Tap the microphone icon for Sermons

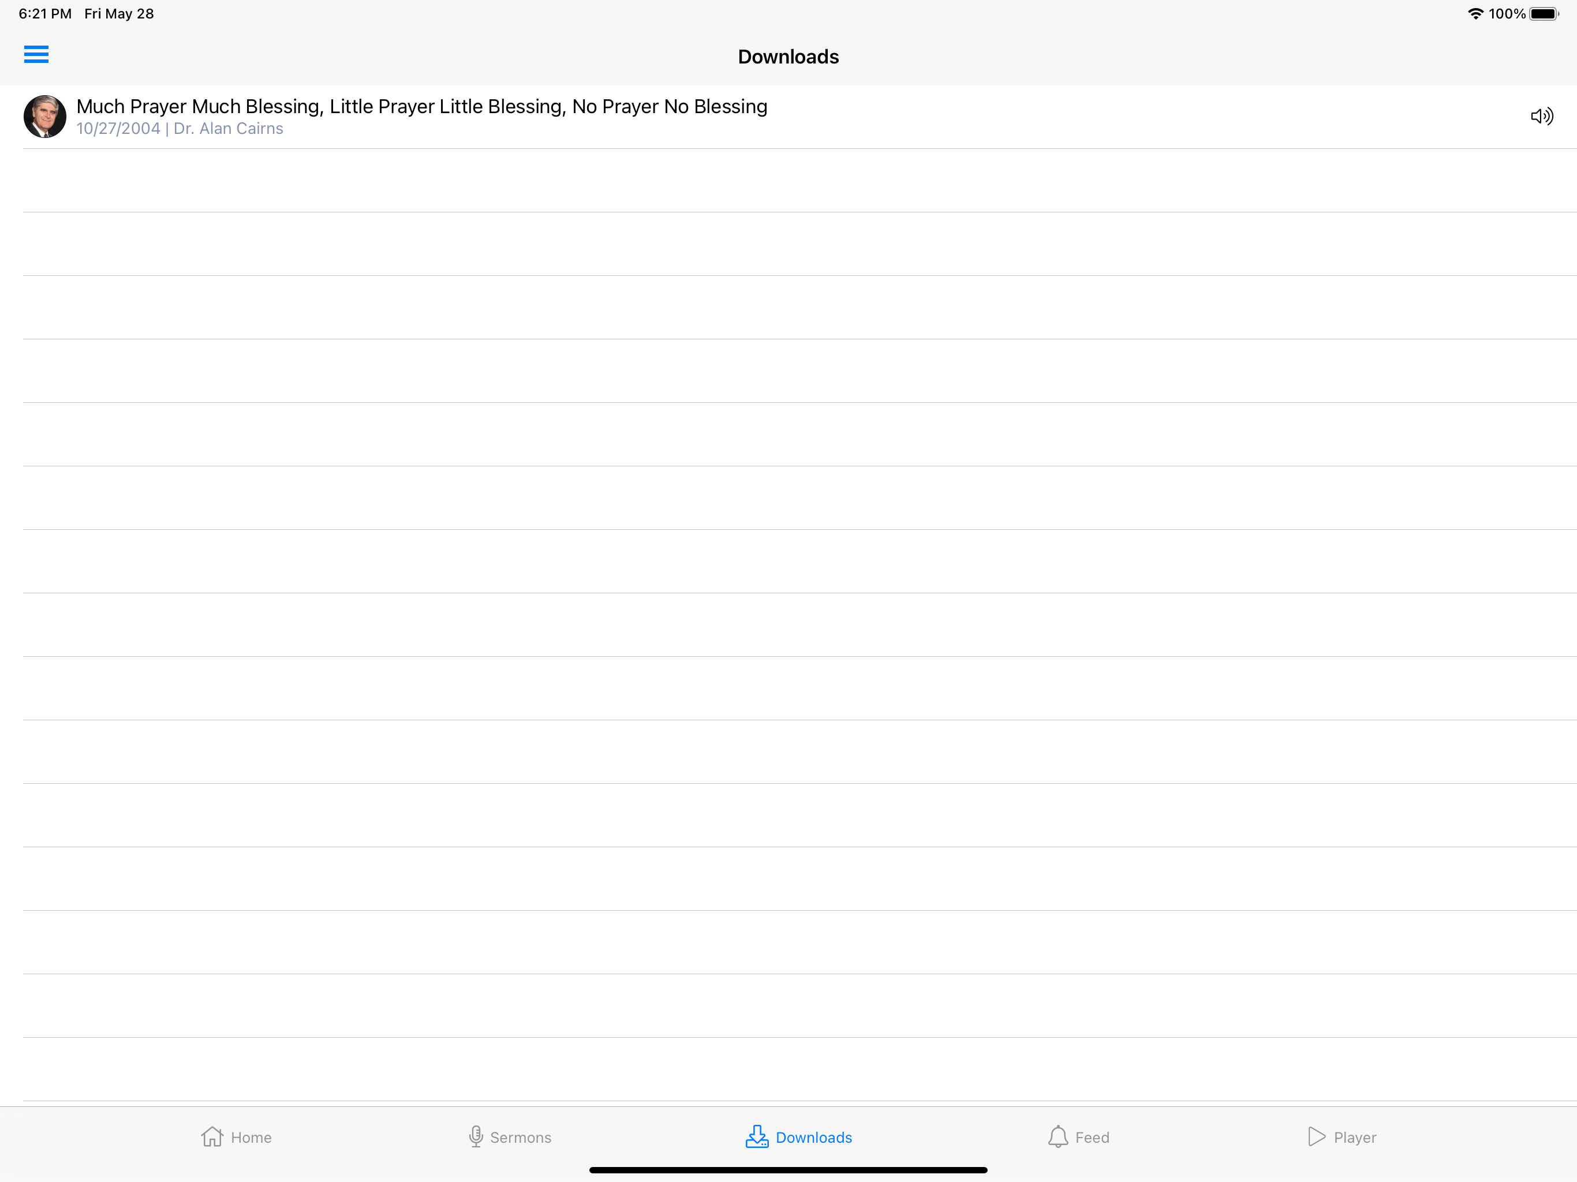pyautogui.click(x=476, y=1136)
